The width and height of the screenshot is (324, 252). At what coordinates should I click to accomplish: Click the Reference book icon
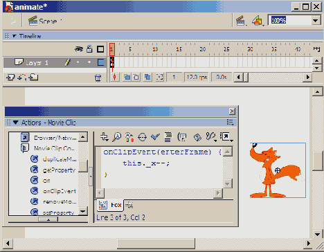pyautogui.click(x=197, y=137)
